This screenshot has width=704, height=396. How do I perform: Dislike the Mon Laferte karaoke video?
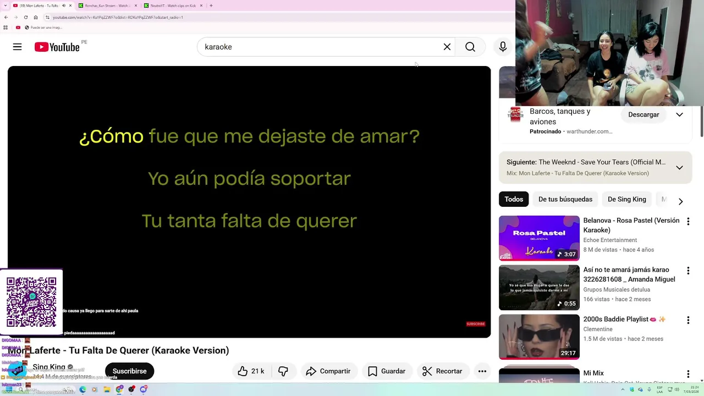coord(283,371)
